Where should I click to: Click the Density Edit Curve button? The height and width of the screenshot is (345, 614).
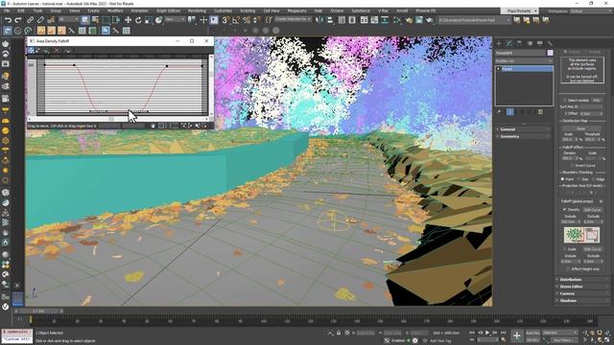pyautogui.click(x=592, y=210)
